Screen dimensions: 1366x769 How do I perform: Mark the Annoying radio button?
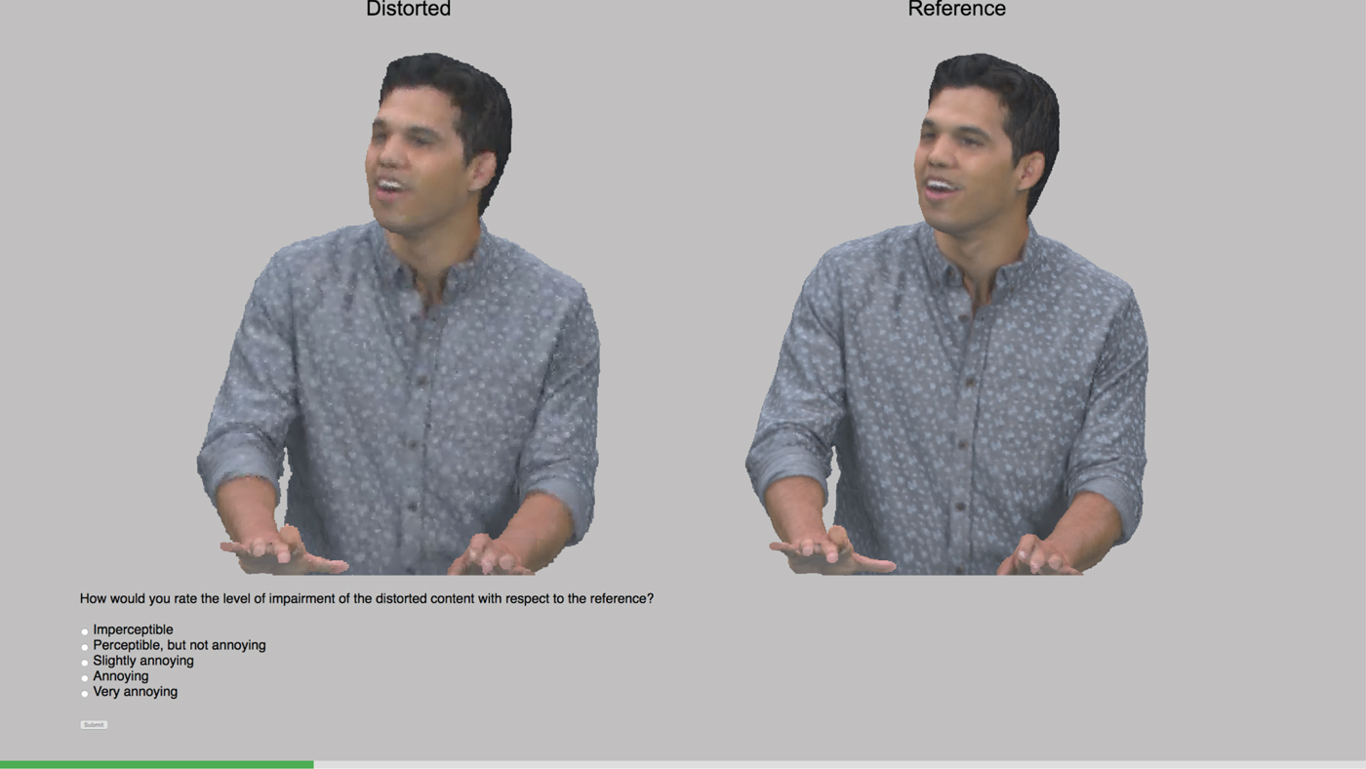point(85,678)
